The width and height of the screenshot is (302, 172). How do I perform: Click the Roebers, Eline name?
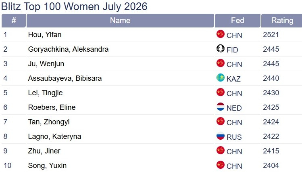52,107
